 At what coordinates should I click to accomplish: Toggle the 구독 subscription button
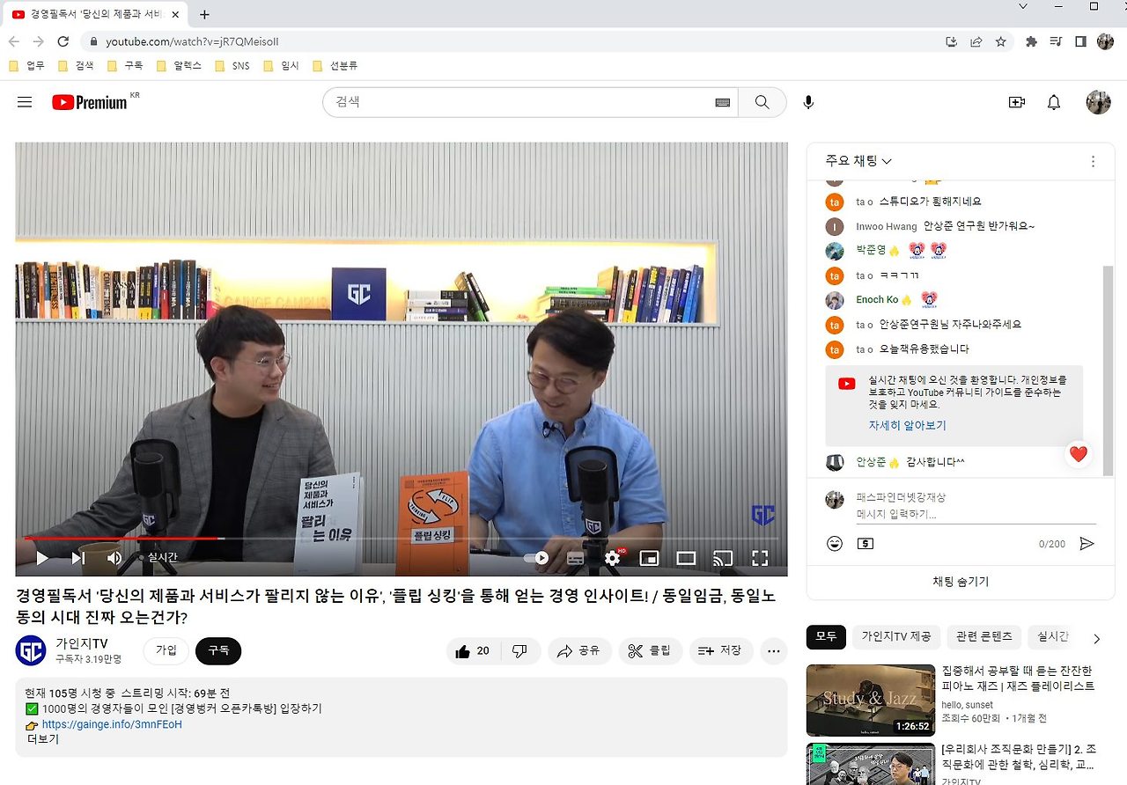218,650
